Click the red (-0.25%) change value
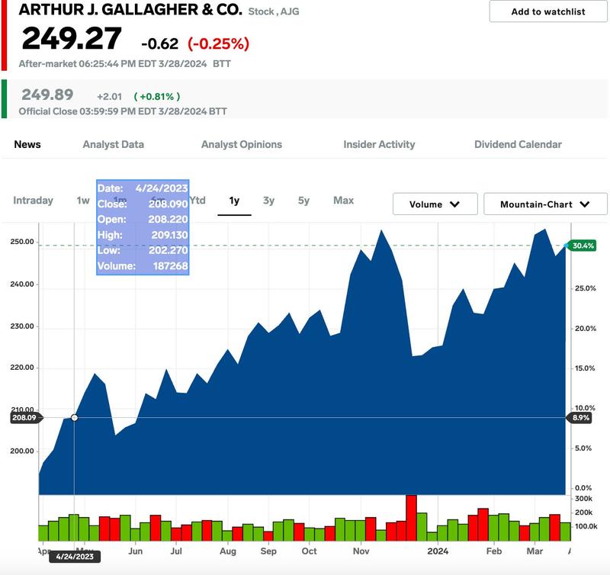610x575 pixels. [x=218, y=43]
